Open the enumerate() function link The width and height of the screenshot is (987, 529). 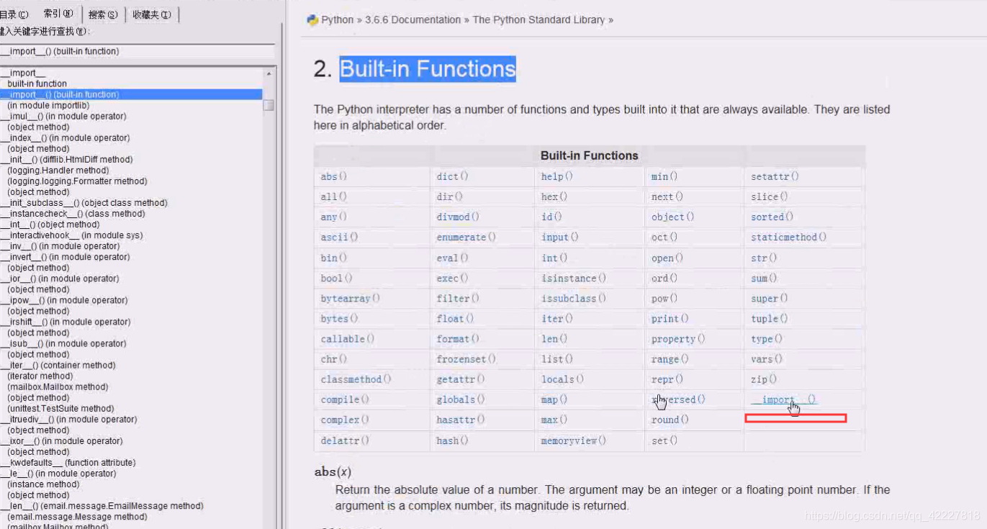tap(467, 237)
